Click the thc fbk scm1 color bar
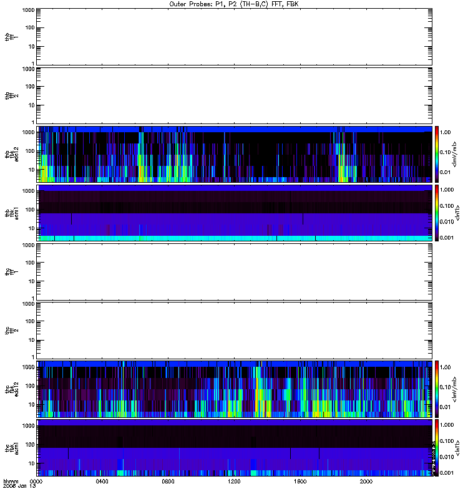The width and height of the screenshot is (468, 499). point(437,448)
